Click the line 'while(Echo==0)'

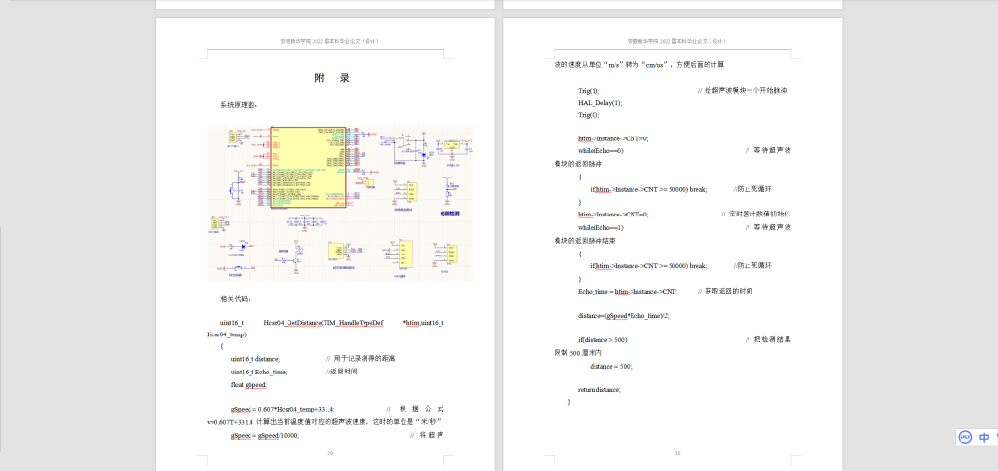[600, 151]
